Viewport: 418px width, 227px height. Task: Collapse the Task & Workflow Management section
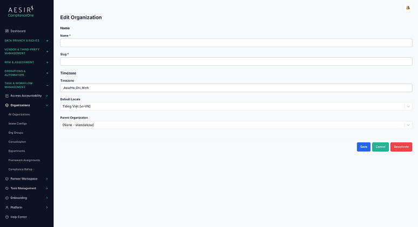click(x=47, y=85)
